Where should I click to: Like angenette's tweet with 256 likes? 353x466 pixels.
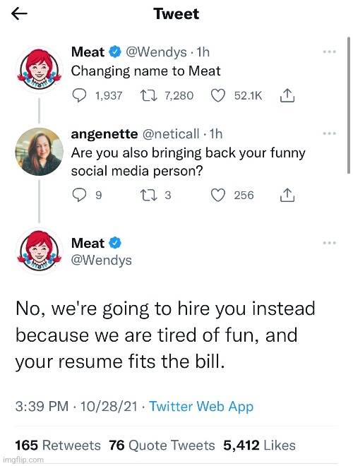coord(218,196)
